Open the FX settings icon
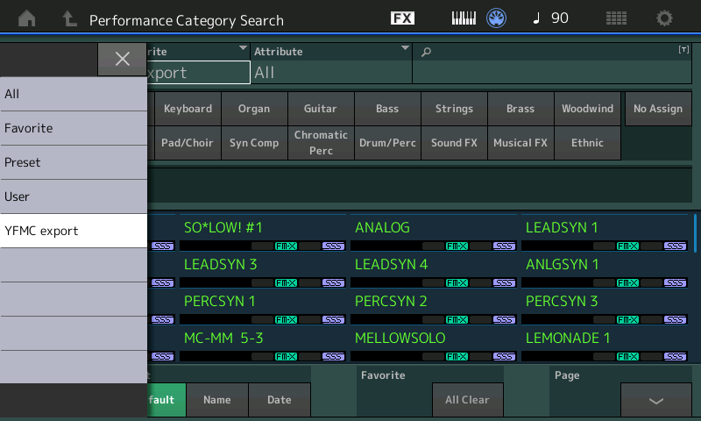Image resolution: width=701 pixels, height=421 pixels. point(402,18)
